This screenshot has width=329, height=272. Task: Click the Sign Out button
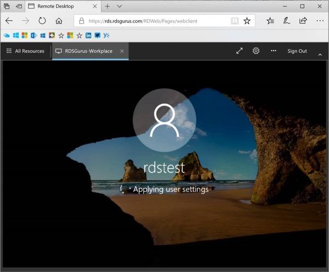point(297,51)
